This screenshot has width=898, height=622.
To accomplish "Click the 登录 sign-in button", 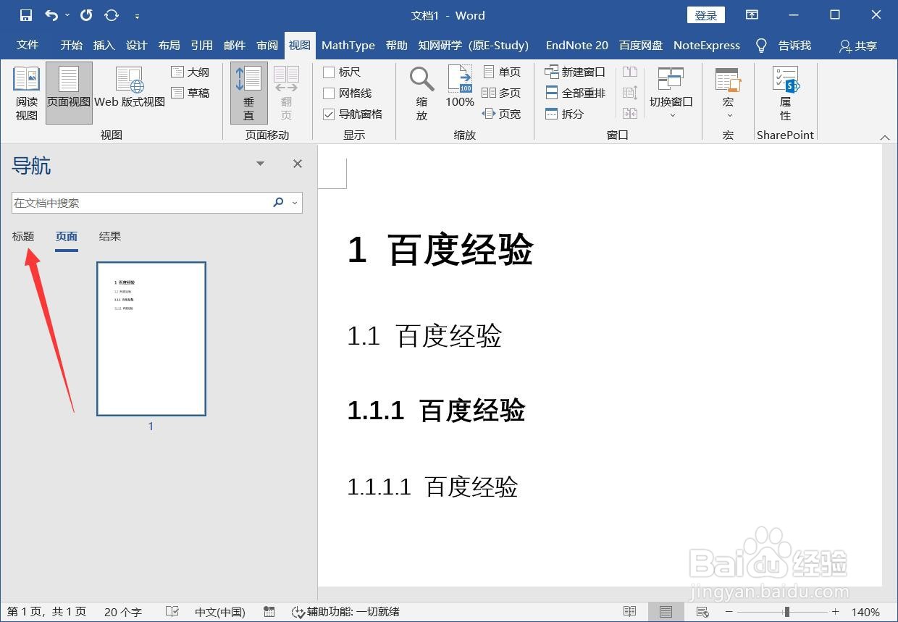I will tap(705, 14).
